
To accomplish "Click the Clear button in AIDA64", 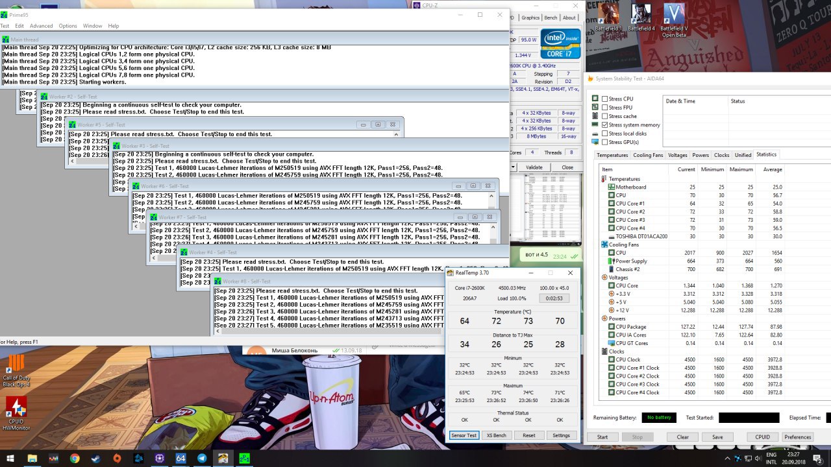I will click(682, 437).
